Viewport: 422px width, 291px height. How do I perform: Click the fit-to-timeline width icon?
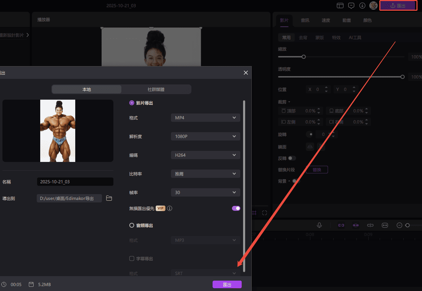[x=385, y=225]
